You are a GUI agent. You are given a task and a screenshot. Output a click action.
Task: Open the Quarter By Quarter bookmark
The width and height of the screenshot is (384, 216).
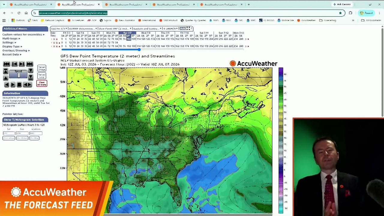(x=193, y=20)
